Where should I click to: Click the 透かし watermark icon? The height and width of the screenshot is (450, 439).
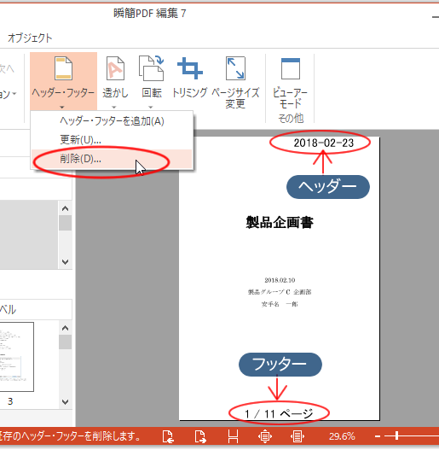[x=115, y=68]
